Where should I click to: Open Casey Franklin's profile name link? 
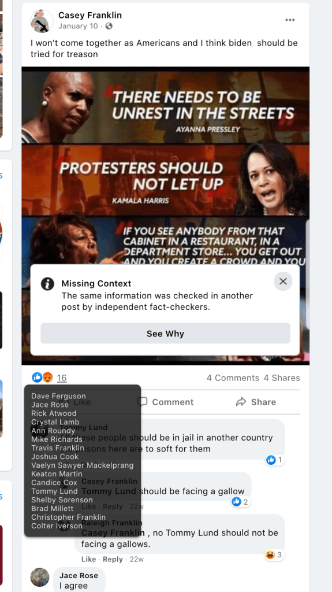(x=90, y=15)
